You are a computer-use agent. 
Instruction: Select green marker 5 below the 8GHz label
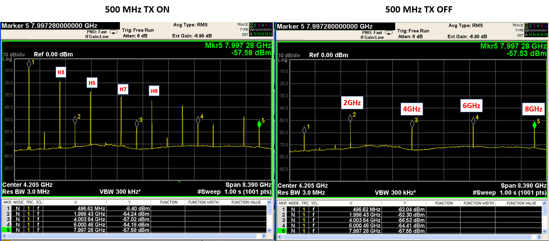[x=534, y=125]
